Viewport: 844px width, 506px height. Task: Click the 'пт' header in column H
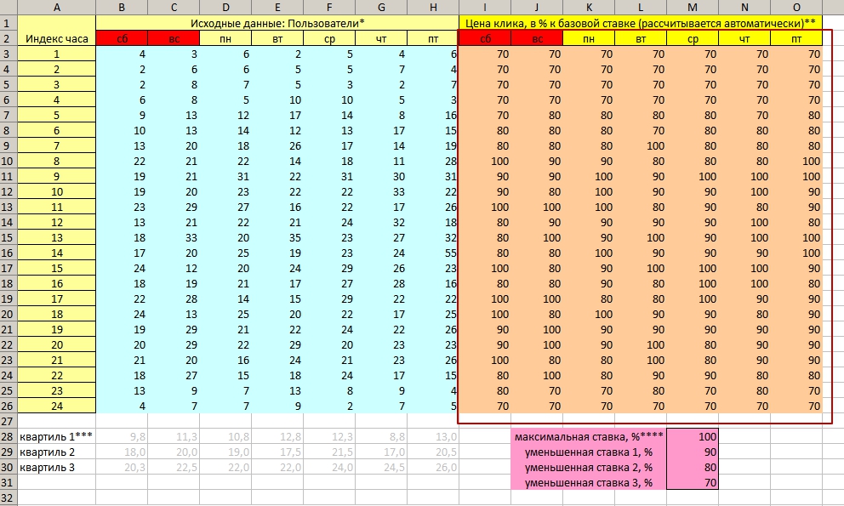pos(432,38)
